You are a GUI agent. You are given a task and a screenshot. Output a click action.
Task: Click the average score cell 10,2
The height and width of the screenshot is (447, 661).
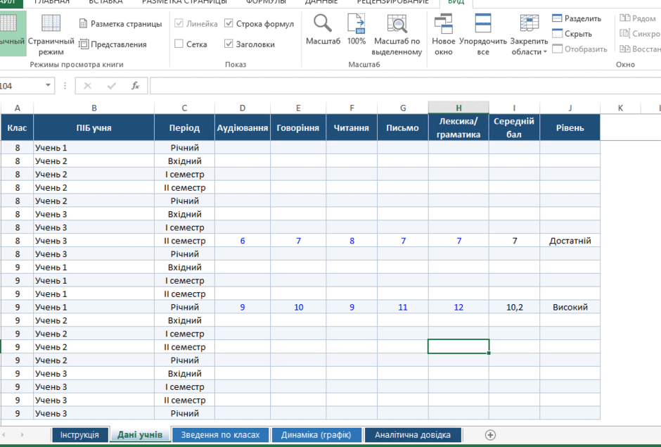(514, 307)
